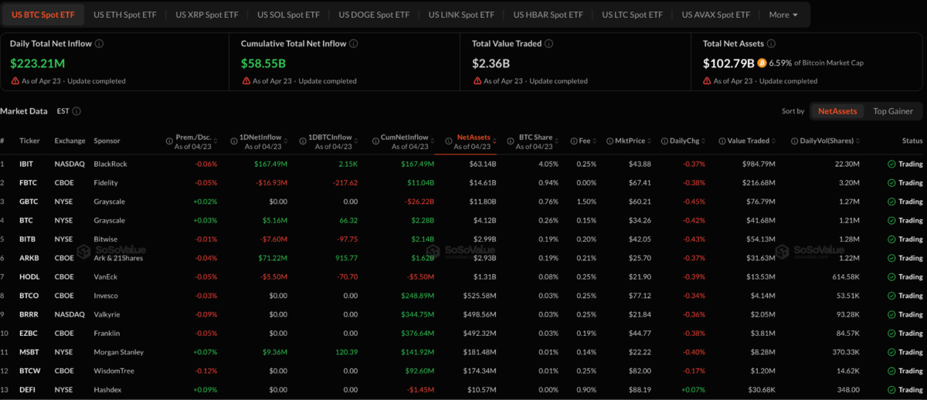Click the Trading status for FBTC
This screenshot has height=400, width=927.
point(905,183)
